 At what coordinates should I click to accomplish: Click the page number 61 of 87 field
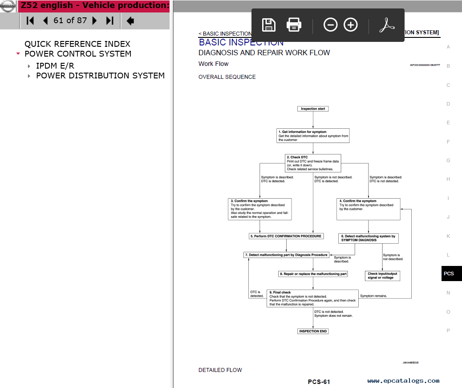point(70,20)
